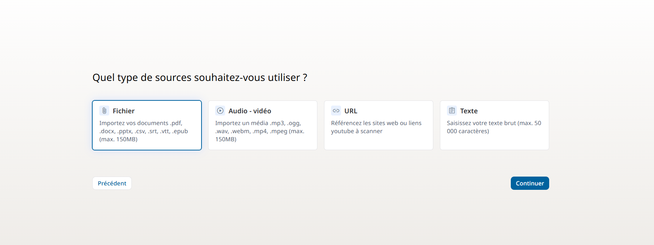Click the play icon on Audio - vidéo card

(220, 111)
